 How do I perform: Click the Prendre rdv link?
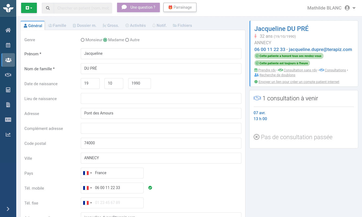pos(267,70)
